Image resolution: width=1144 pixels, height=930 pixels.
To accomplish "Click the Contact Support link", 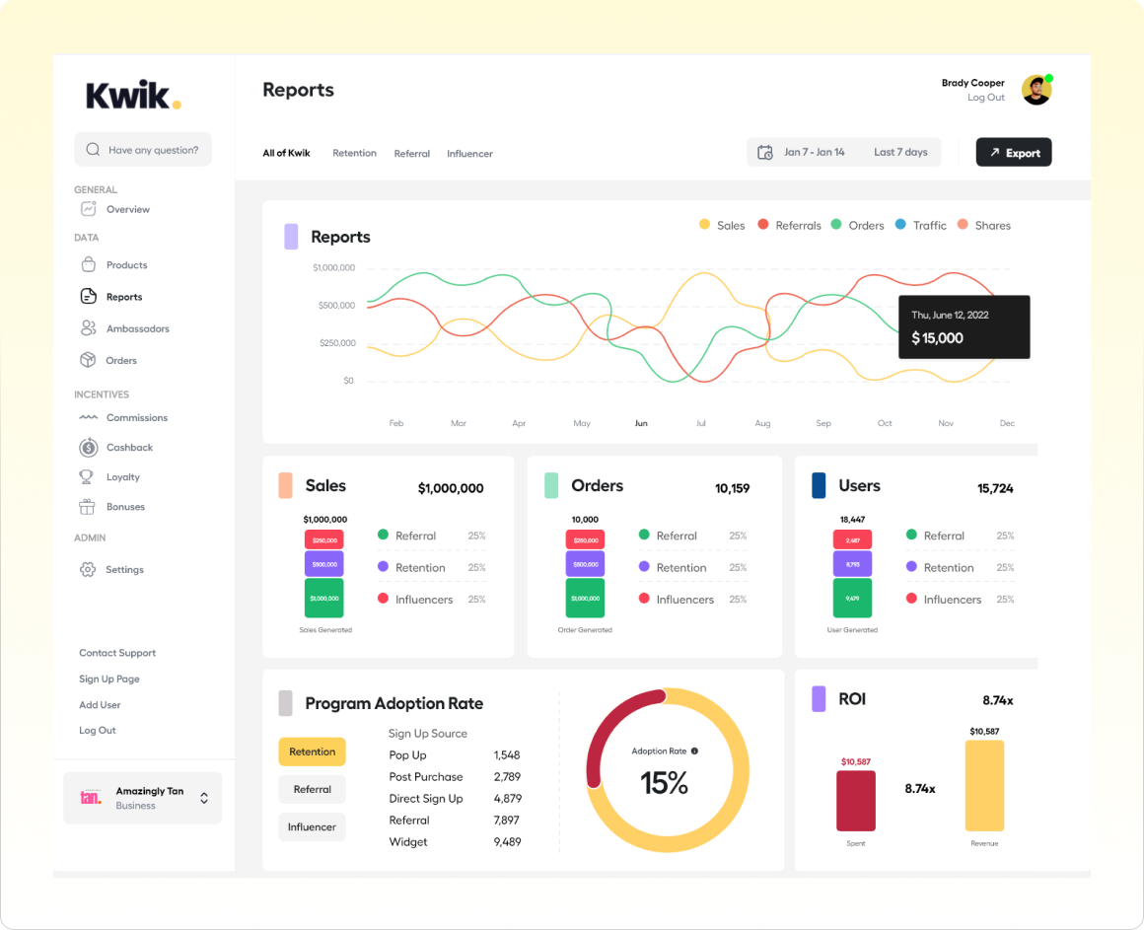I will (117, 653).
